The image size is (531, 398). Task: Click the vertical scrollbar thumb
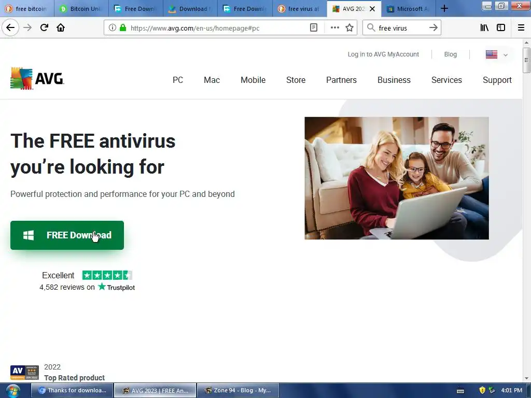[x=526, y=60]
